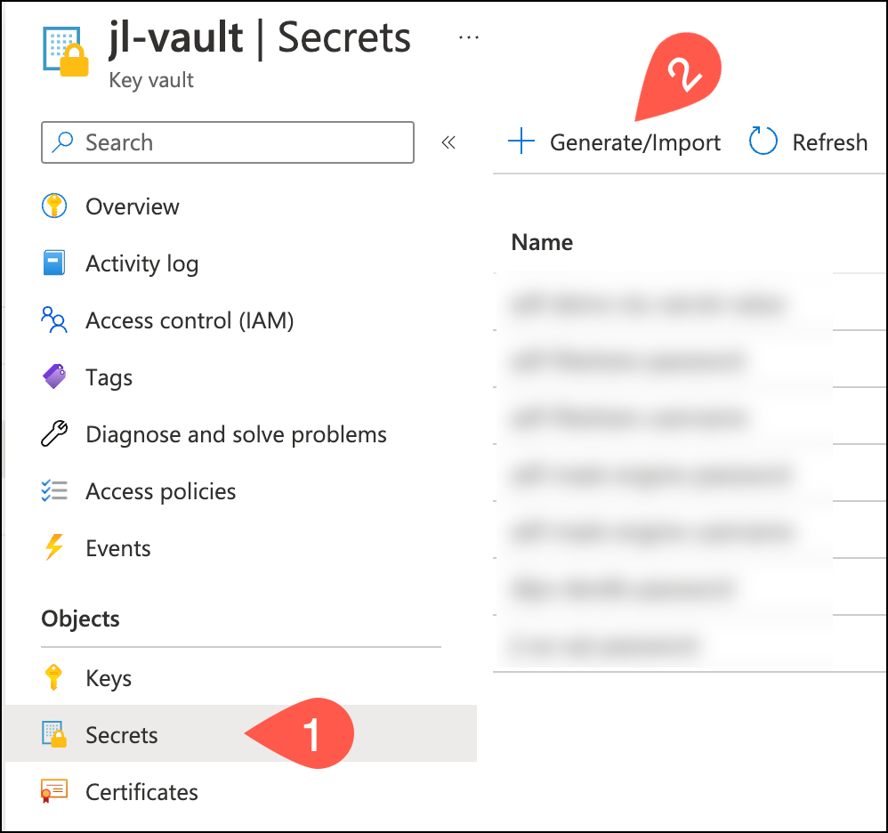
Task: Refresh the secrets list
Action: [x=808, y=142]
